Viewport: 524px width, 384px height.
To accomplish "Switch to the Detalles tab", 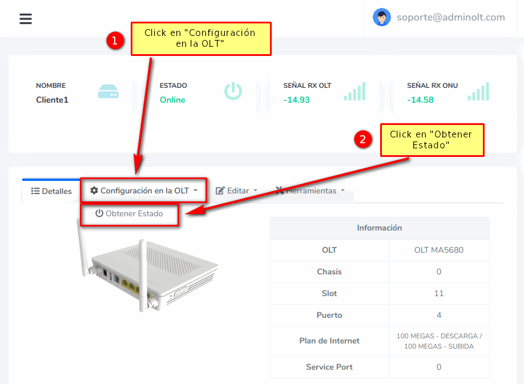I will [51, 191].
